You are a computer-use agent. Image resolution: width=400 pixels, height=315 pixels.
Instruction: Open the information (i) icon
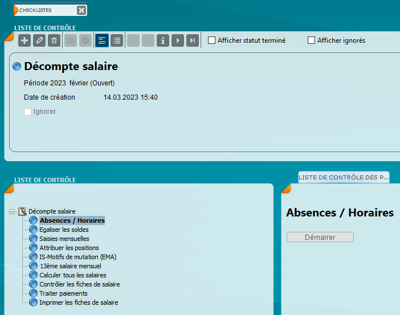[x=163, y=40]
